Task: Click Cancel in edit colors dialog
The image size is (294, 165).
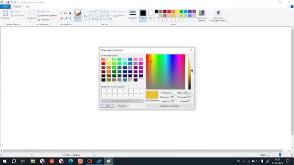Action: tap(122, 106)
